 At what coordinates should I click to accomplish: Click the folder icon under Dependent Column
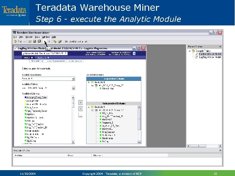(x=92, y=82)
